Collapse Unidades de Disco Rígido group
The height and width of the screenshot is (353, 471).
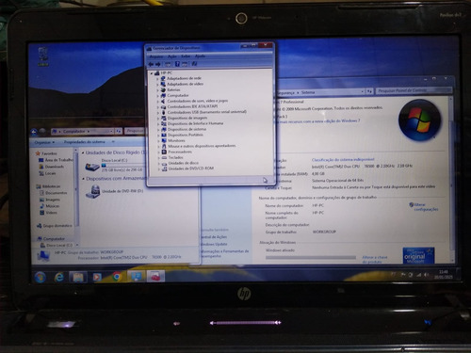[x=83, y=152]
